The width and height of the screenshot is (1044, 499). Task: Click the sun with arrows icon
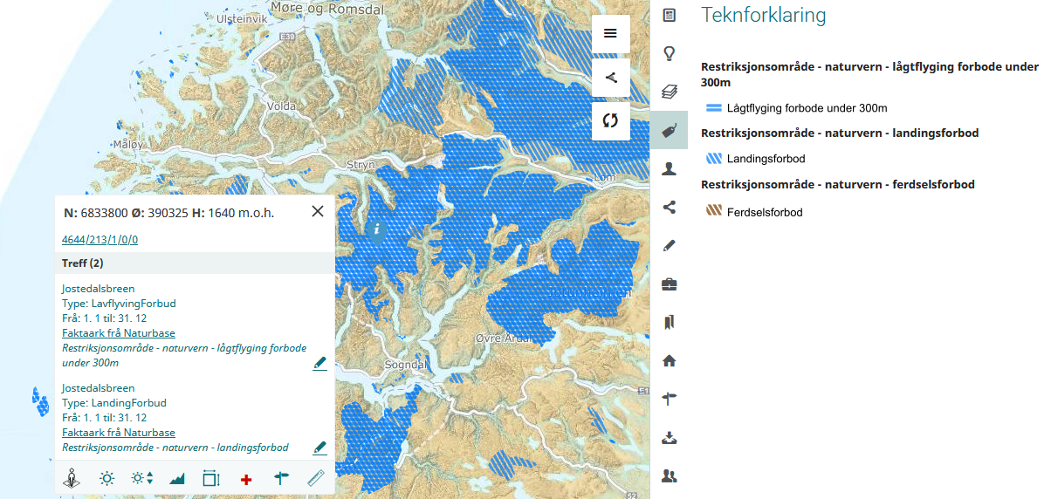[x=141, y=478]
